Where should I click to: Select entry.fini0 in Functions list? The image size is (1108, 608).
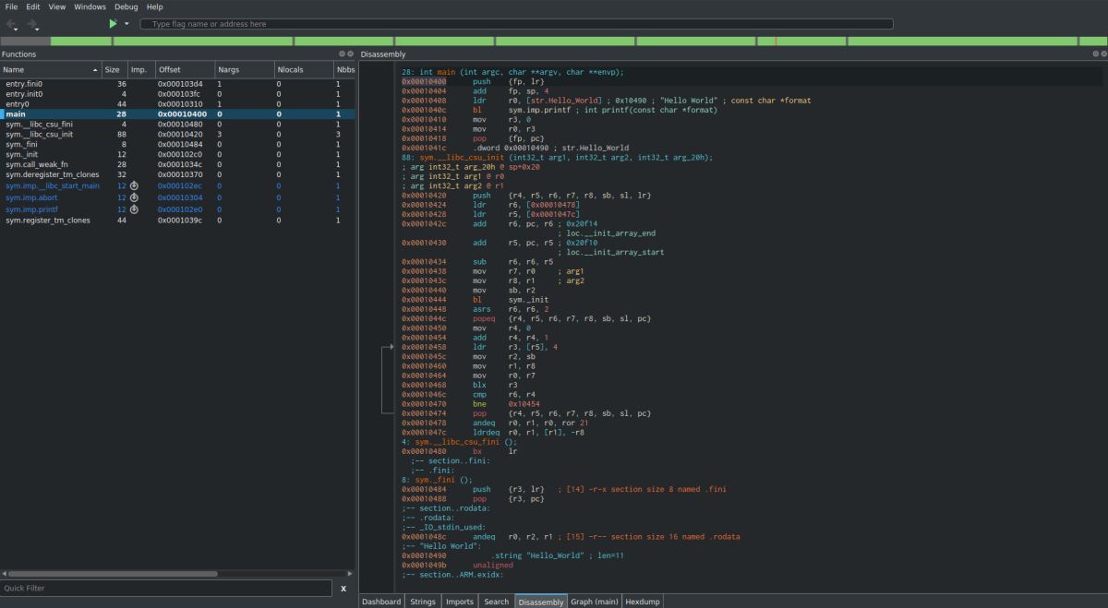177,83
